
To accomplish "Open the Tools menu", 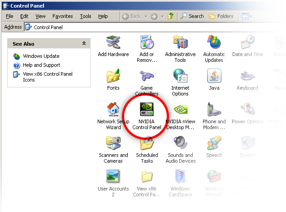I will point(86,16).
